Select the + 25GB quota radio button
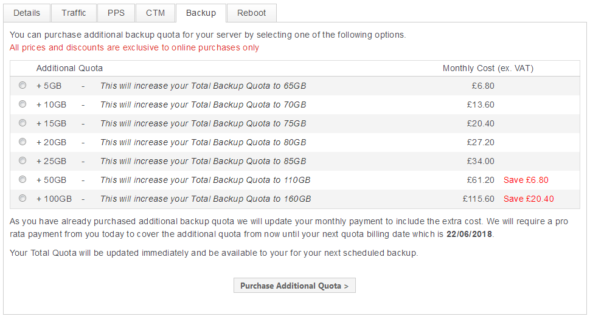 pyautogui.click(x=23, y=161)
